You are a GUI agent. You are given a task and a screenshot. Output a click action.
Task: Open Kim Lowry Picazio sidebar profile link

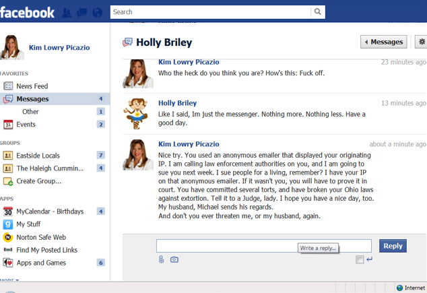[x=59, y=47]
